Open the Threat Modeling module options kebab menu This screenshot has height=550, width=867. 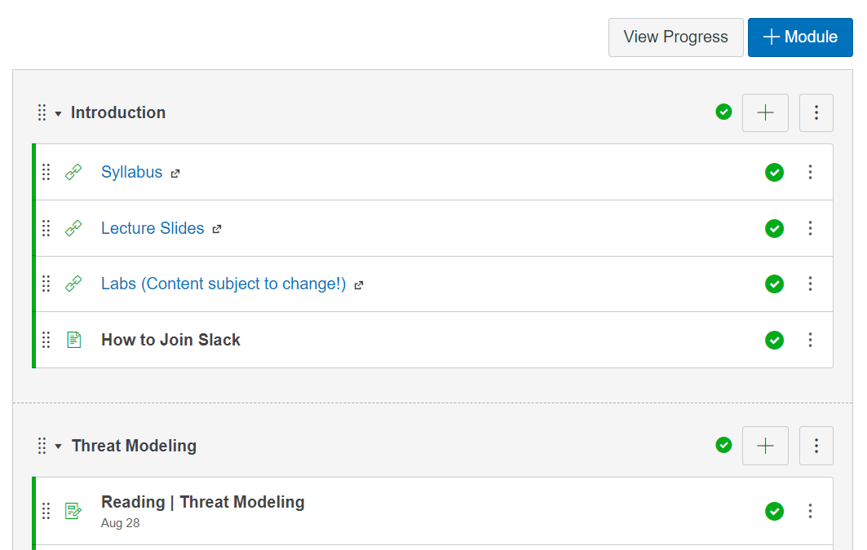coord(816,446)
